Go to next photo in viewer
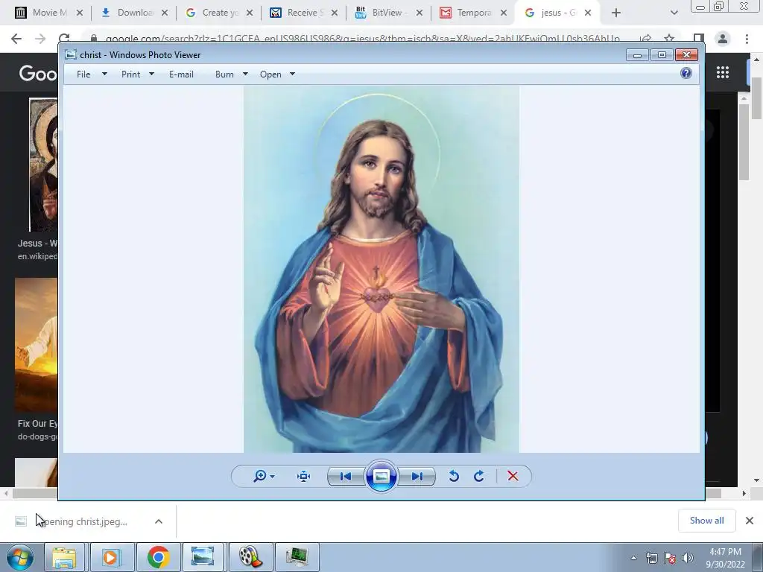 pos(417,476)
